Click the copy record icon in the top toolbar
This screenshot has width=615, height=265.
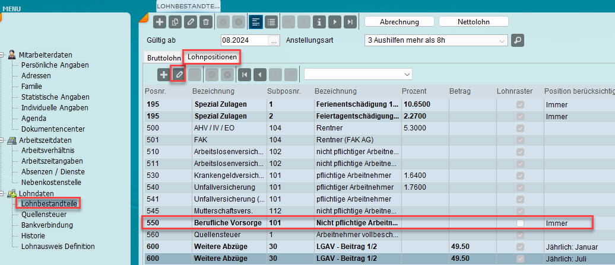175,22
